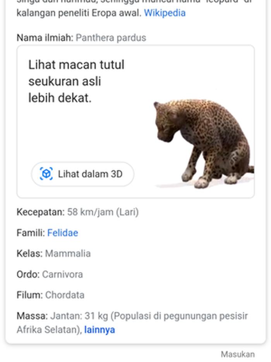The height and width of the screenshot is (362, 271).
Task: Tap the Lihat dalam 3D button
Action: click(x=82, y=174)
